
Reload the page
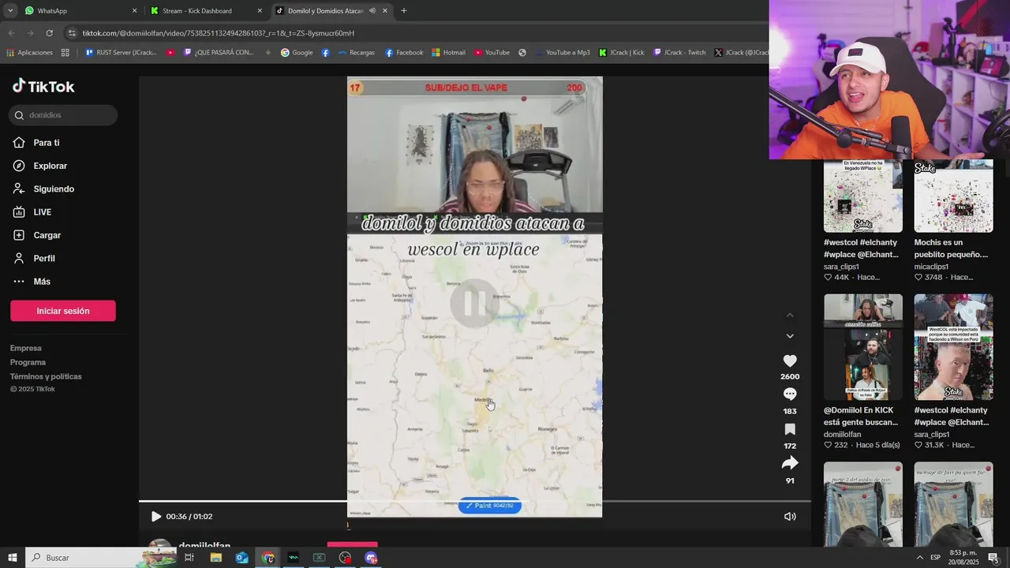(49, 33)
